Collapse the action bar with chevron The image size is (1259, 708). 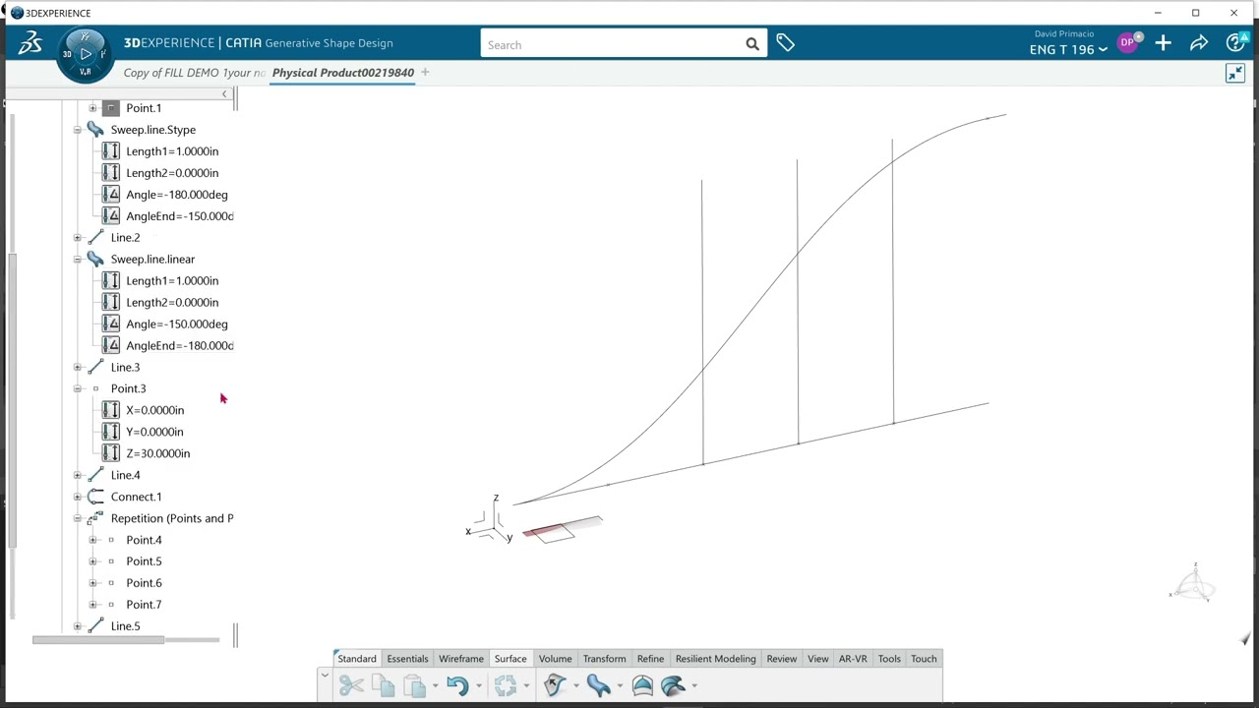(325, 676)
